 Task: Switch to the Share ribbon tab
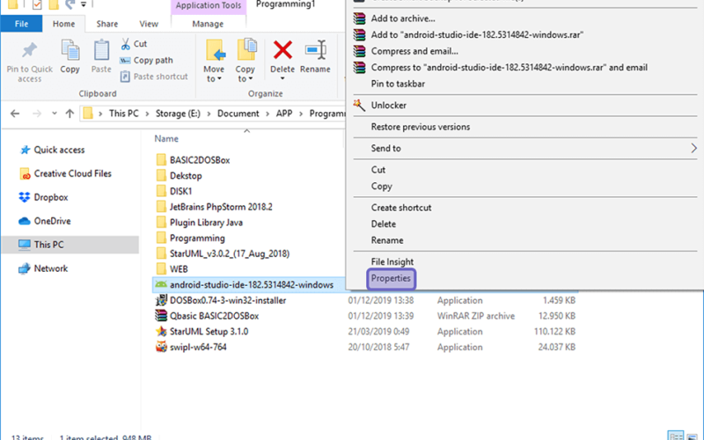tap(106, 24)
